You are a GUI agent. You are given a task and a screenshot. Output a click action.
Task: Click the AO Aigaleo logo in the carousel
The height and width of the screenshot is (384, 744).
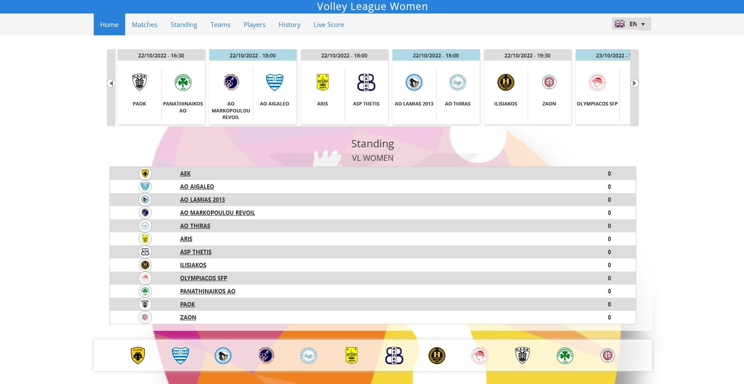pos(275,82)
